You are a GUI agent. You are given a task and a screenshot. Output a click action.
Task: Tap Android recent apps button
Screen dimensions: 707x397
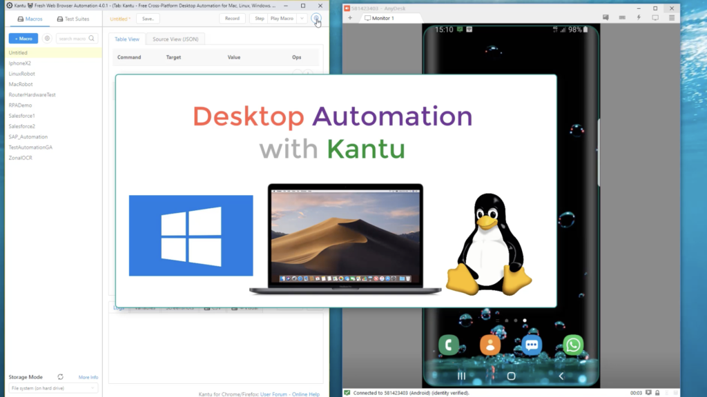coord(461,376)
